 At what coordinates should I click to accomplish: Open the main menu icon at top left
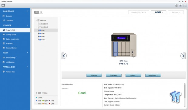pos(3,5)
